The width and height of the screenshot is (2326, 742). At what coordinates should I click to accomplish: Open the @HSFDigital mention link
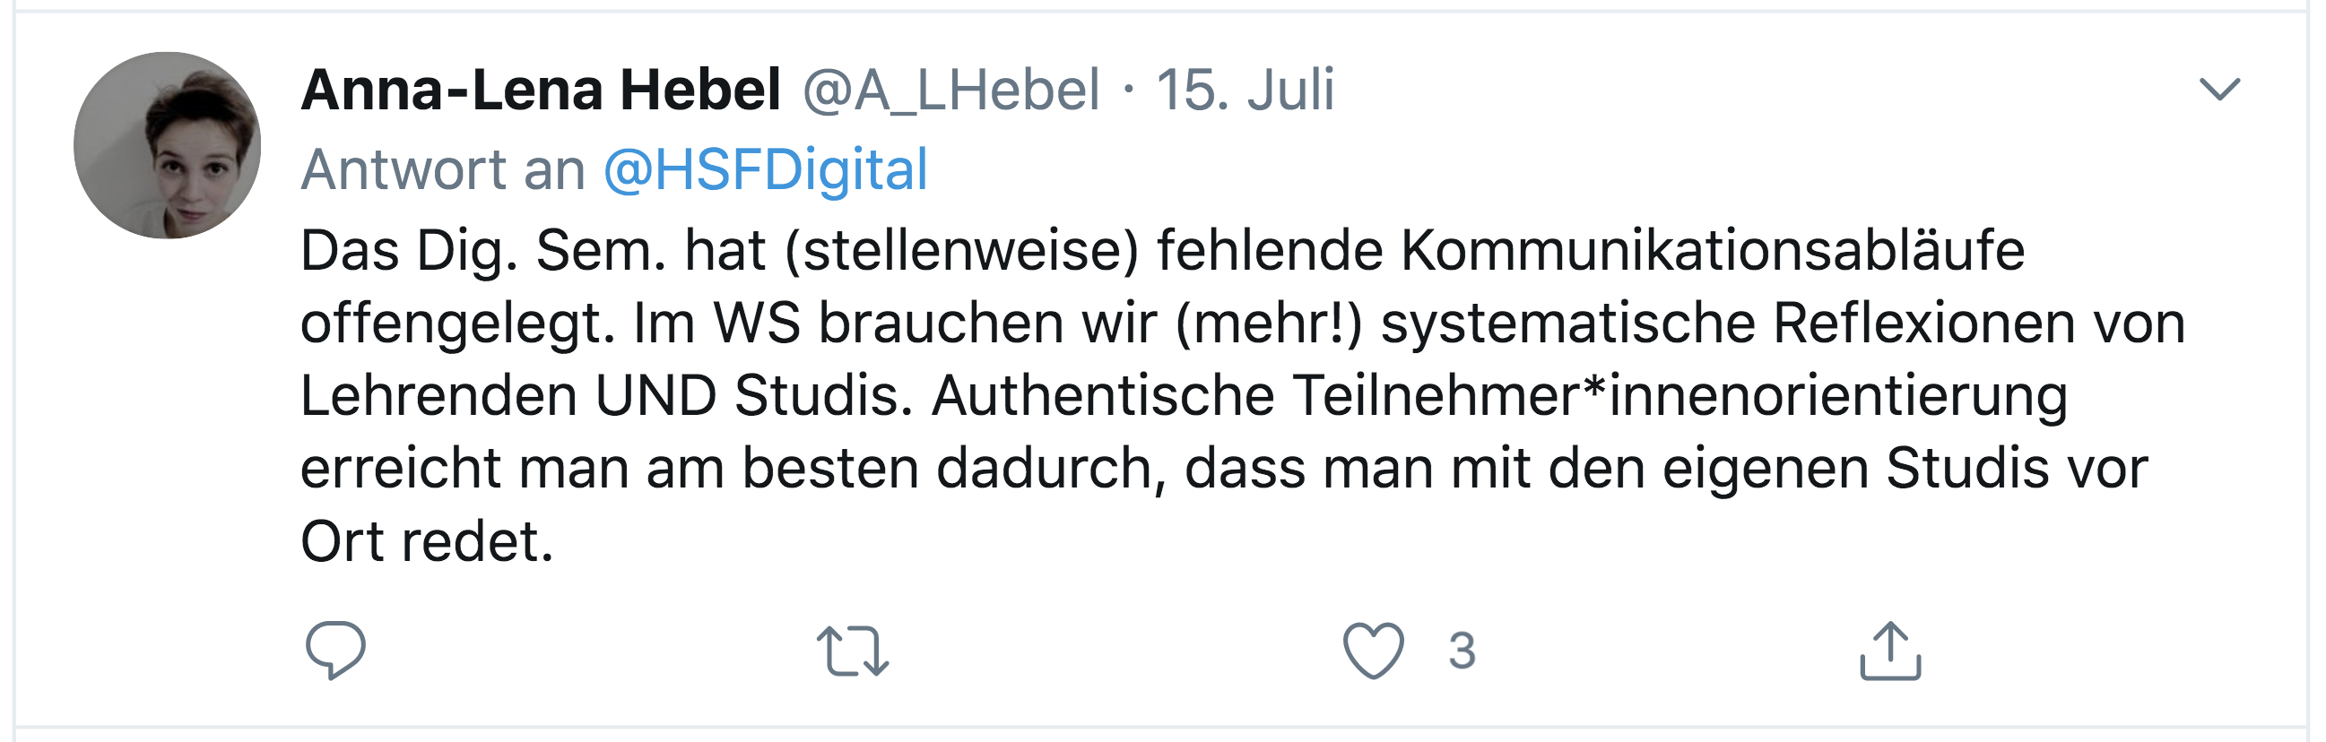[765, 169]
